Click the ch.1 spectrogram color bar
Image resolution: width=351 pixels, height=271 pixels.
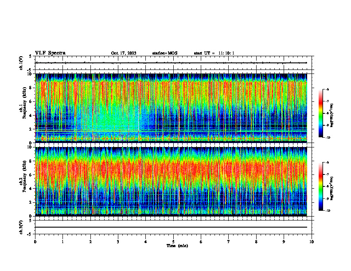320,113
